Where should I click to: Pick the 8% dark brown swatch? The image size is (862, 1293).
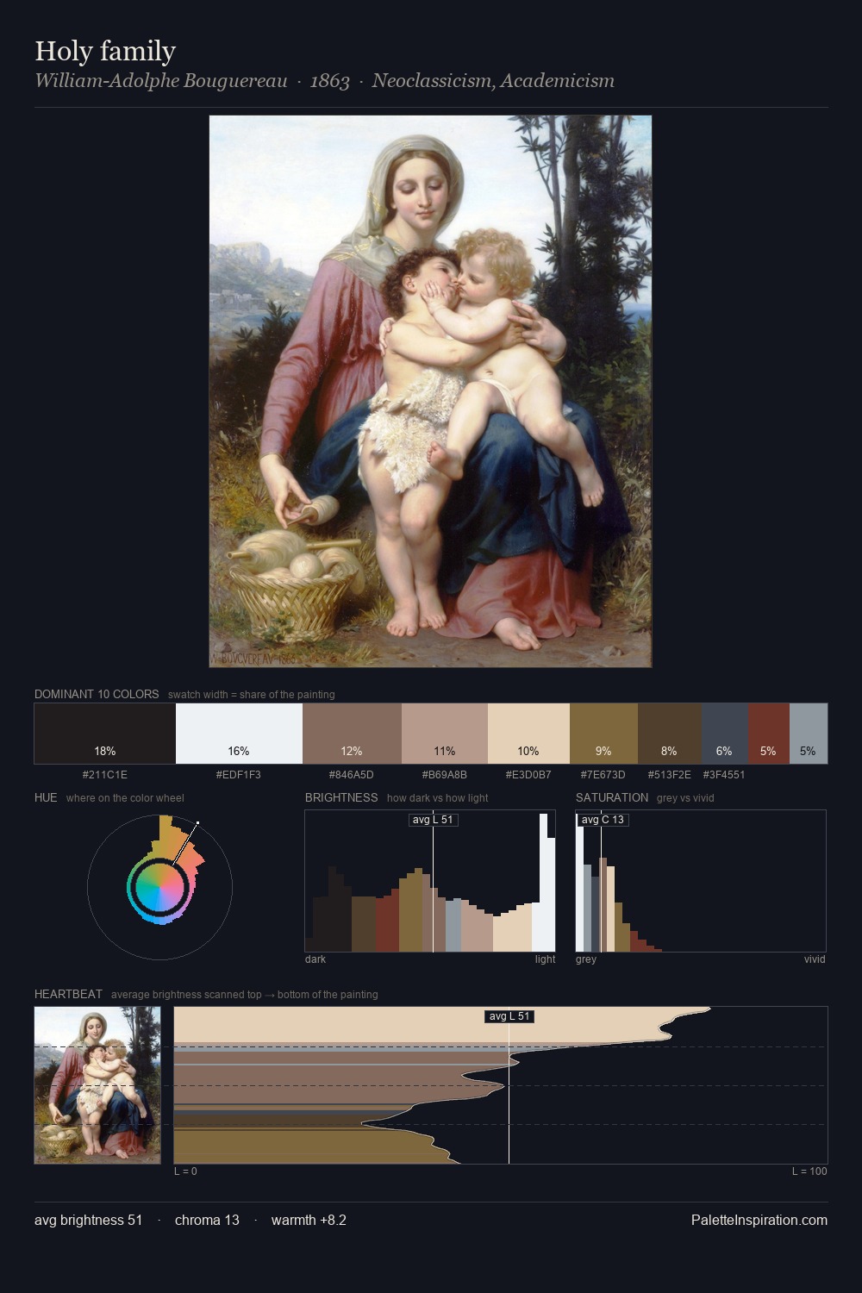click(x=669, y=734)
